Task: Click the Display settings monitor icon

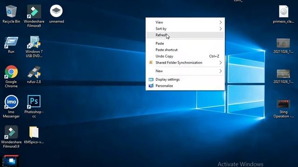Action: (x=151, y=79)
